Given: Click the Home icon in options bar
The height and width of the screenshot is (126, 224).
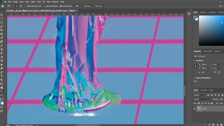Looking at the screenshot, I should pos(2,6).
